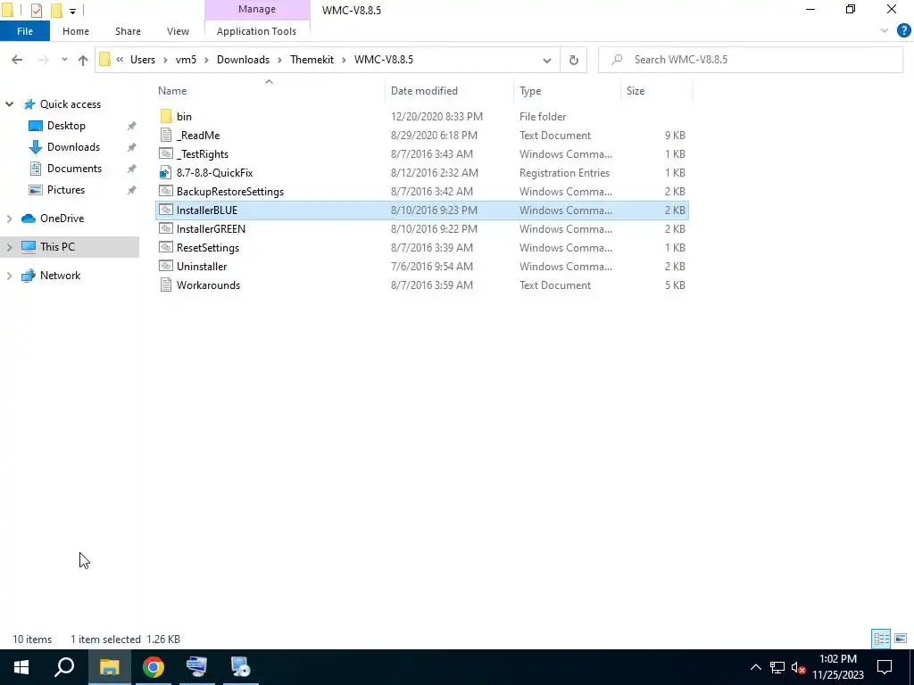Screen dimensions: 914x685
Task: Click the Properties quick access toolbar icon
Action: click(x=36, y=10)
